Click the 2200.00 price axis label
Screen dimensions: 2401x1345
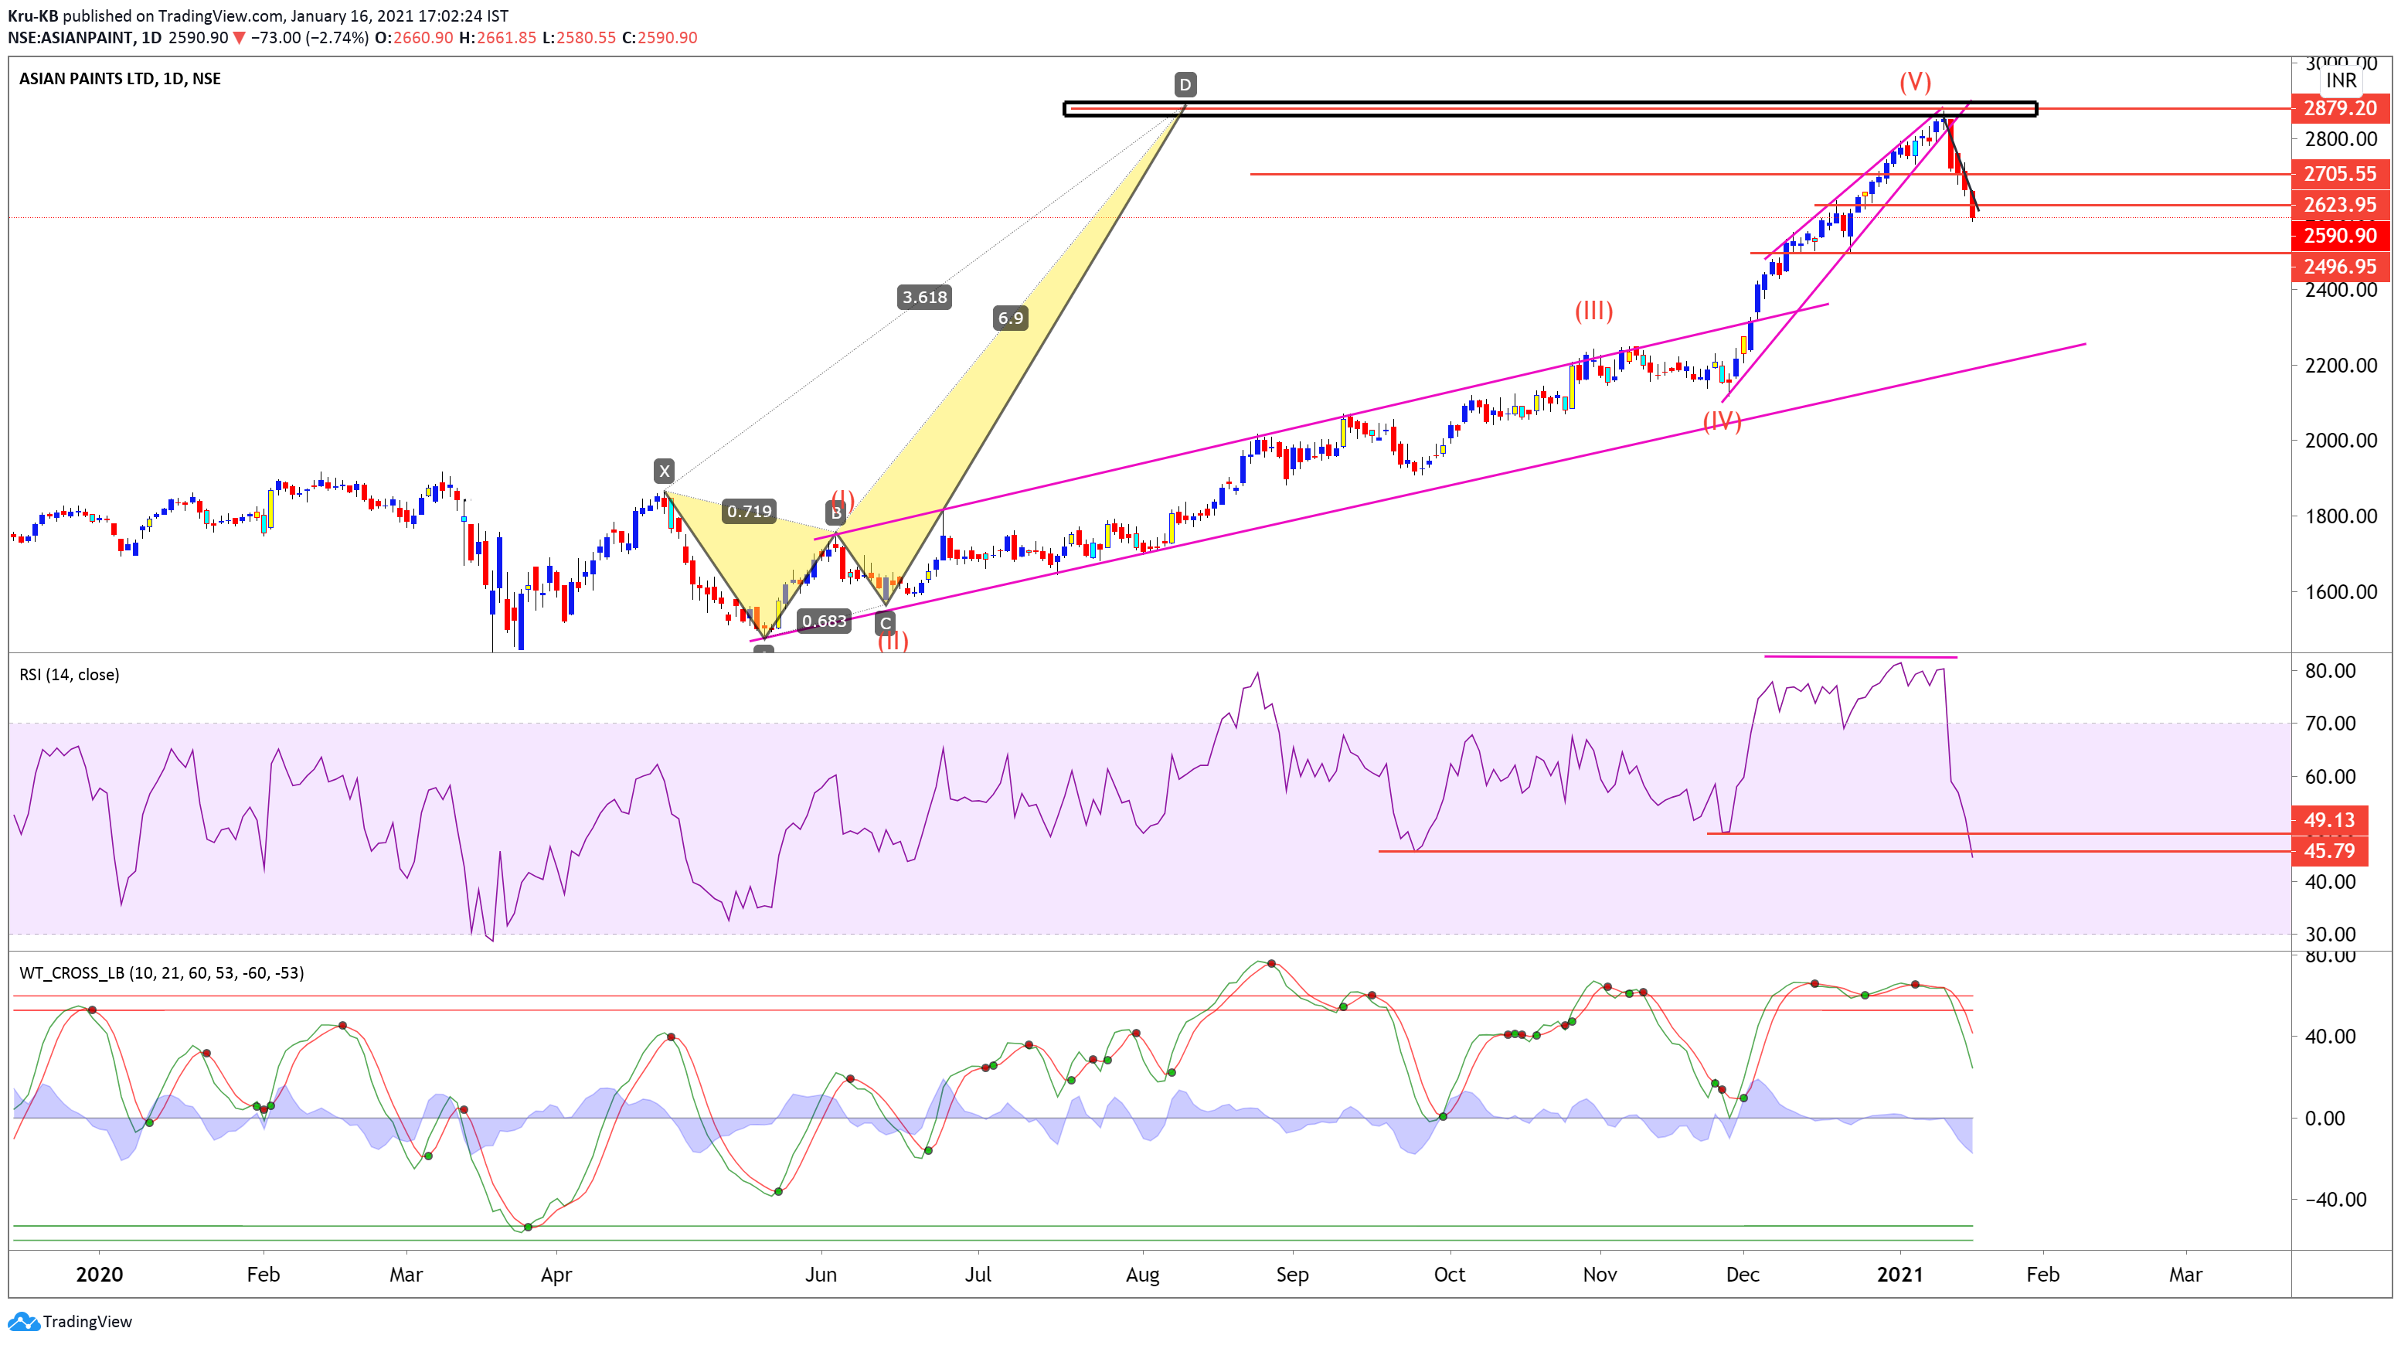click(x=2341, y=366)
